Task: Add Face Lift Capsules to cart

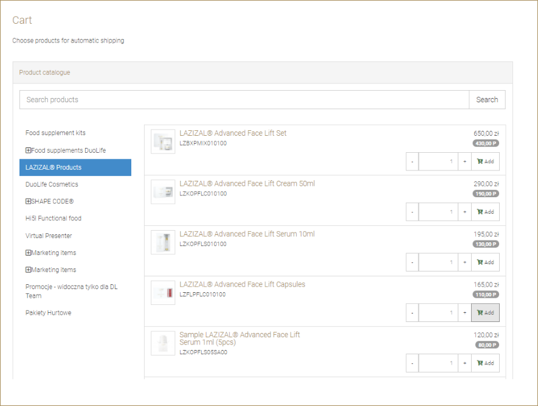Action: point(486,313)
